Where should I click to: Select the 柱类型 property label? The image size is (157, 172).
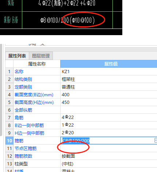tap(21, 164)
